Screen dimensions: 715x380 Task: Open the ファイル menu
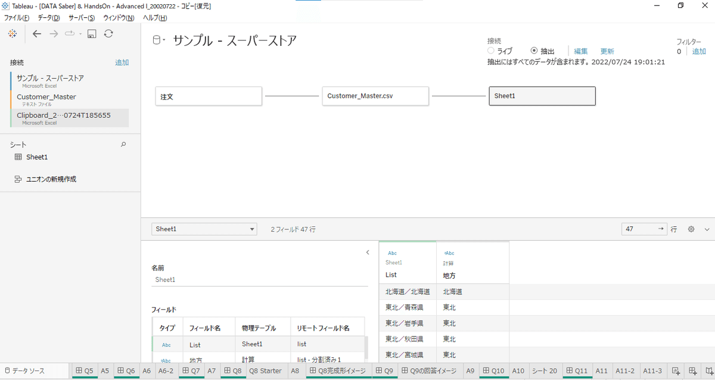point(16,18)
